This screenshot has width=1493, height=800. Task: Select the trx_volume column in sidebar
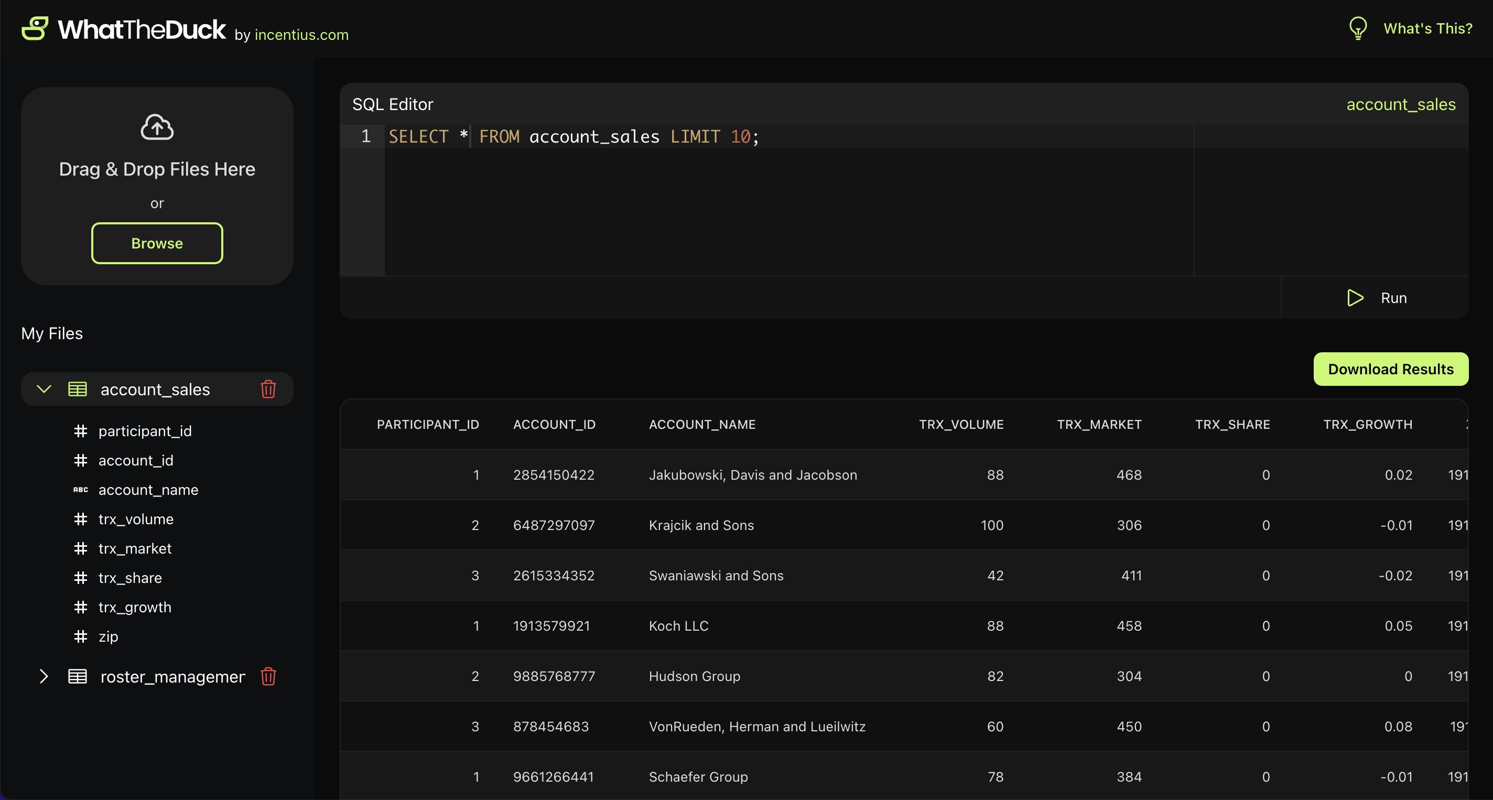tap(136, 519)
